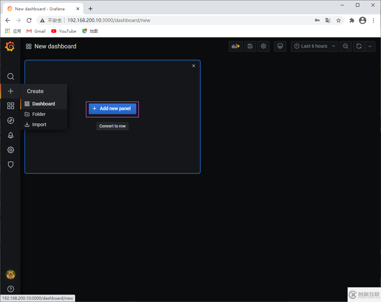Click the New dashboard title
The image size is (381, 302).
coord(55,46)
